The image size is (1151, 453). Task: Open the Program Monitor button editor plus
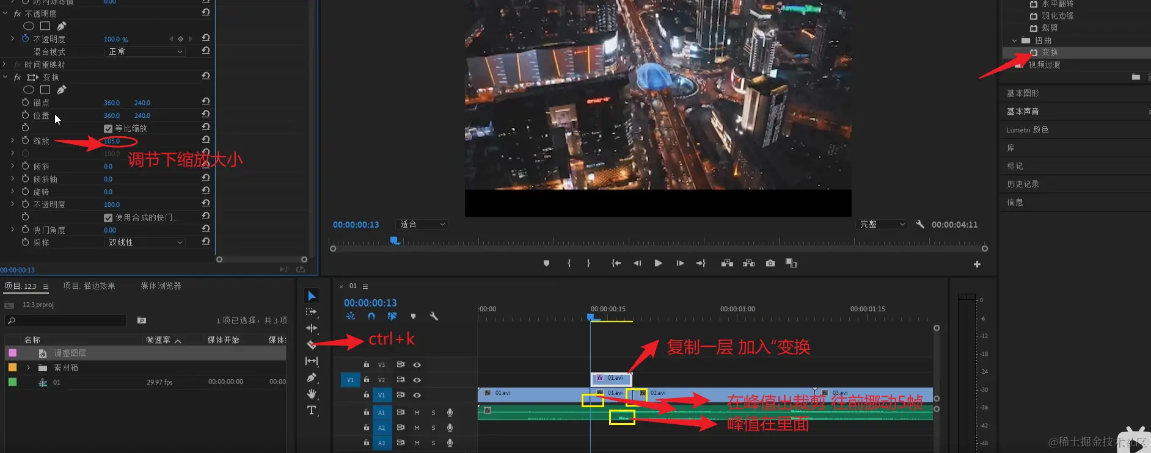click(x=977, y=264)
